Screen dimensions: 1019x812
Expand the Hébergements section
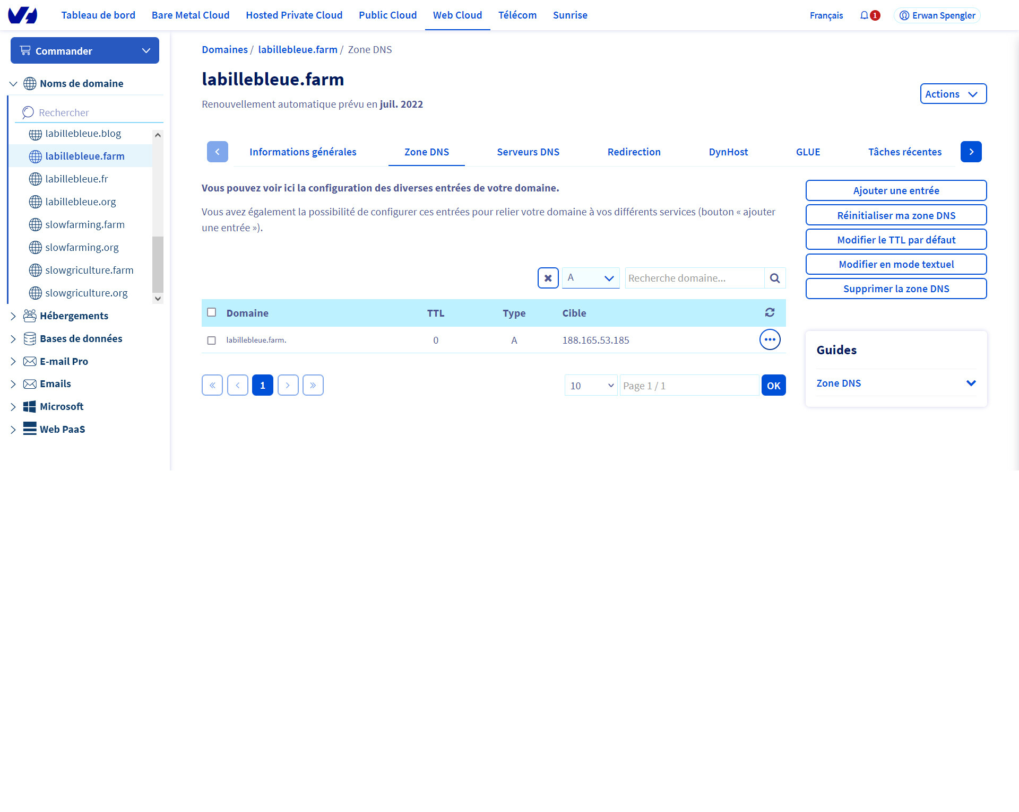(x=14, y=316)
